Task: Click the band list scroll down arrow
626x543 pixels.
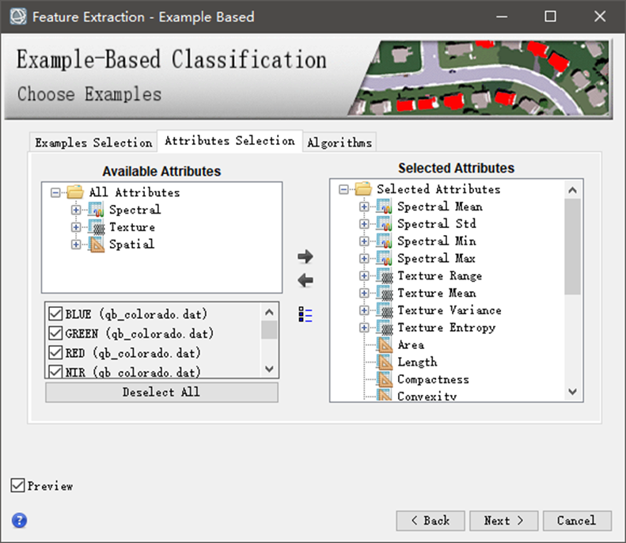Action: pos(269,369)
